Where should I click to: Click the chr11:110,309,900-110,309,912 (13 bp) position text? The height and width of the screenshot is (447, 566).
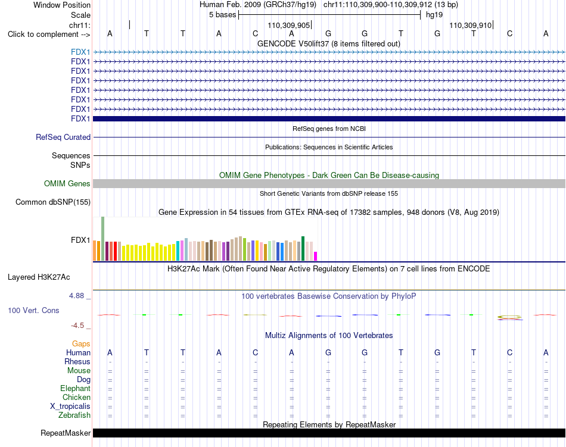tap(391, 5)
